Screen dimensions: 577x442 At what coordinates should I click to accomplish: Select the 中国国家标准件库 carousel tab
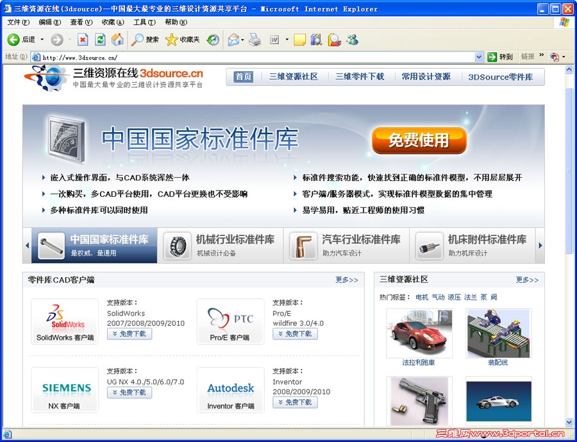(94, 245)
